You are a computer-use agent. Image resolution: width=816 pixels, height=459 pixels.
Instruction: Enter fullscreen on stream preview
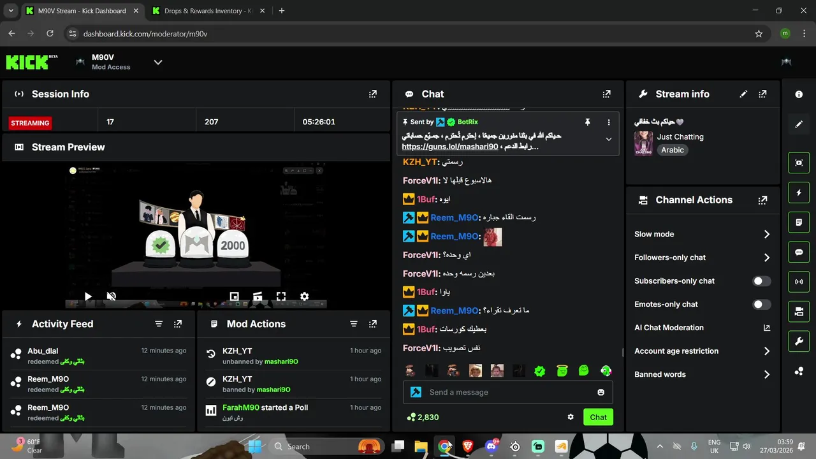(x=281, y=296)
